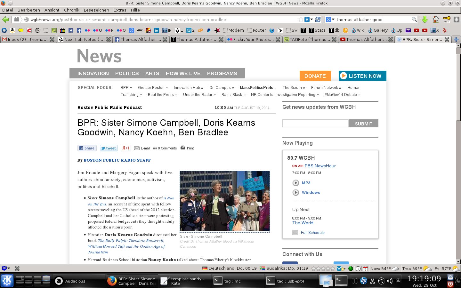The image size is (461, 288).
Task: Open the Chronik menu
Action: coord(72,10)
